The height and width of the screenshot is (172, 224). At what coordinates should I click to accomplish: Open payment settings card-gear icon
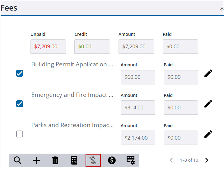[130, 160]
